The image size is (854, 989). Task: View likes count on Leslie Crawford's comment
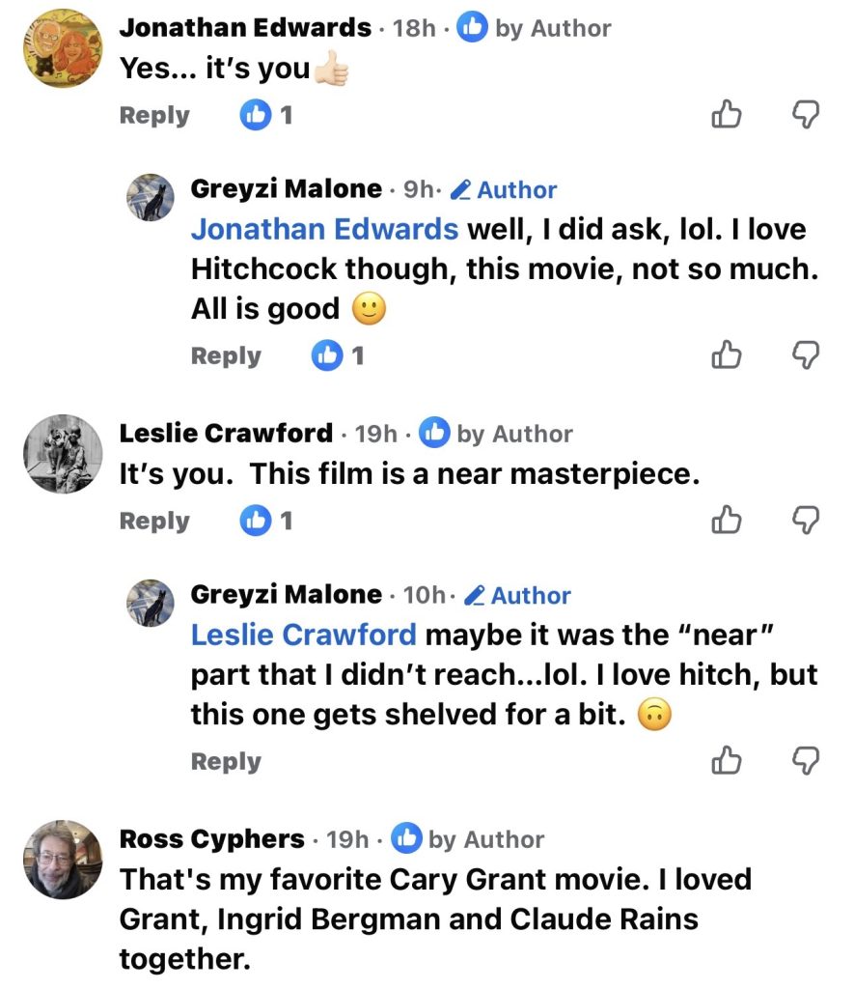click(x=266, y=522)
